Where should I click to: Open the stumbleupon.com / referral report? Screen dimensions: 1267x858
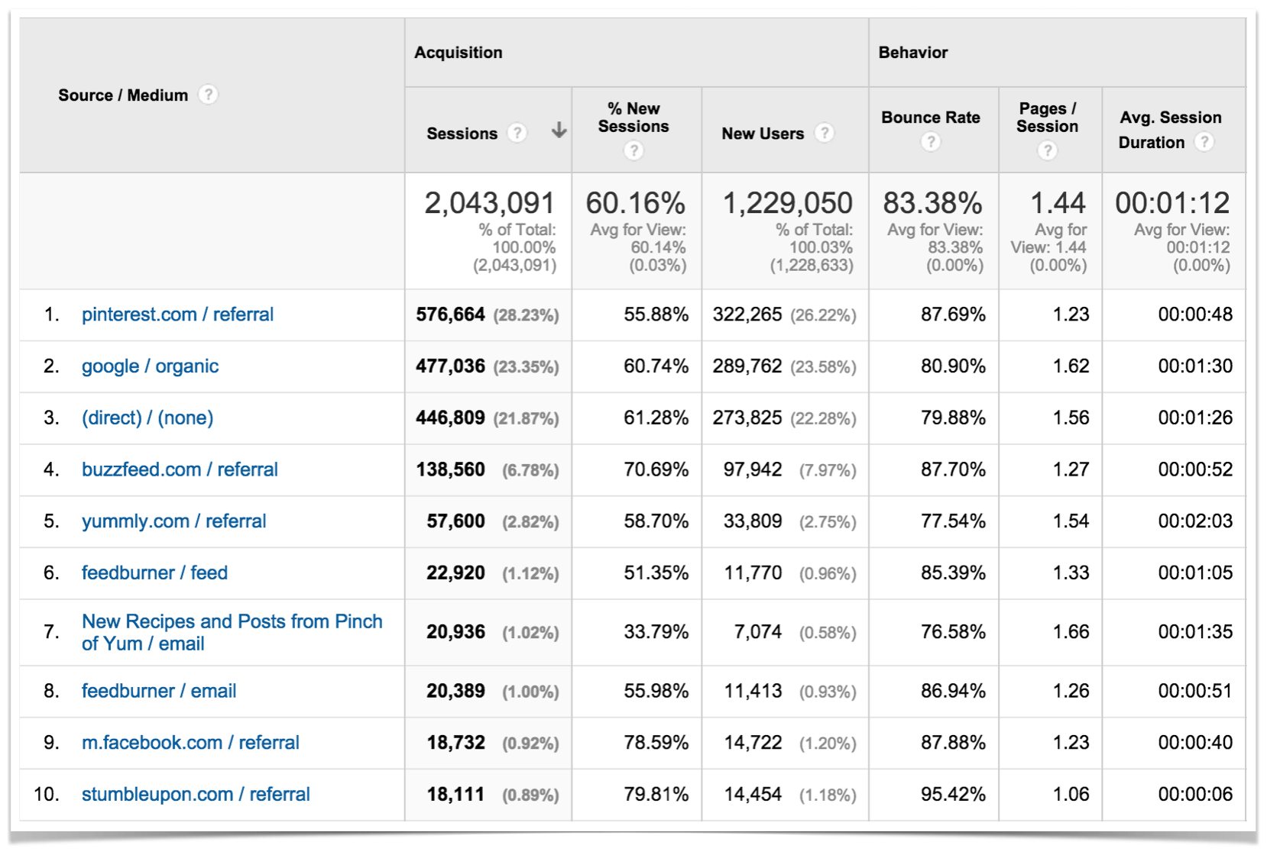click(x=196, y=794)
